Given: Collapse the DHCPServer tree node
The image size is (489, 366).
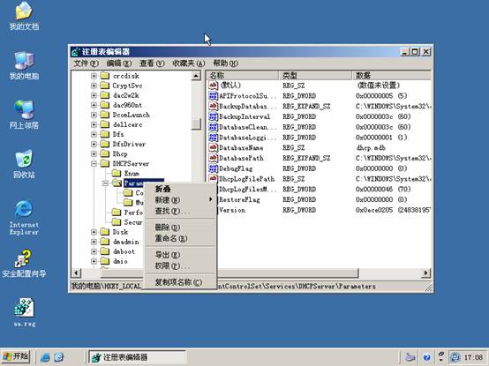Looking at the screenshot, I should [94, 163].
